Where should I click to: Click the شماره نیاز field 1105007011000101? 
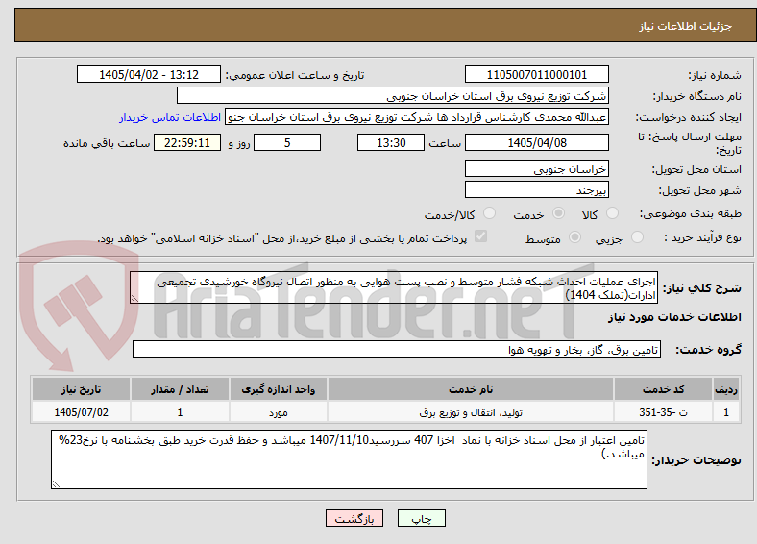[x=536, y=74]
